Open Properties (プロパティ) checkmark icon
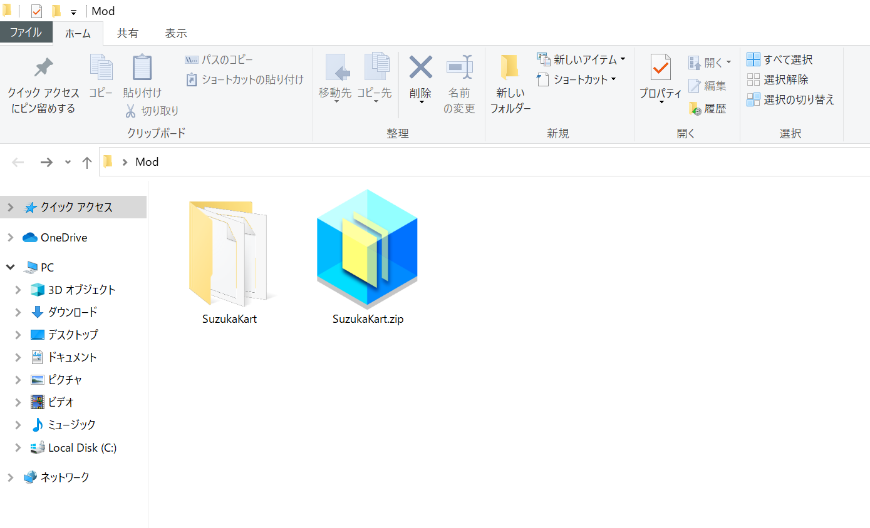Screen dimensions: 870x528 click(x=660, y=68)
